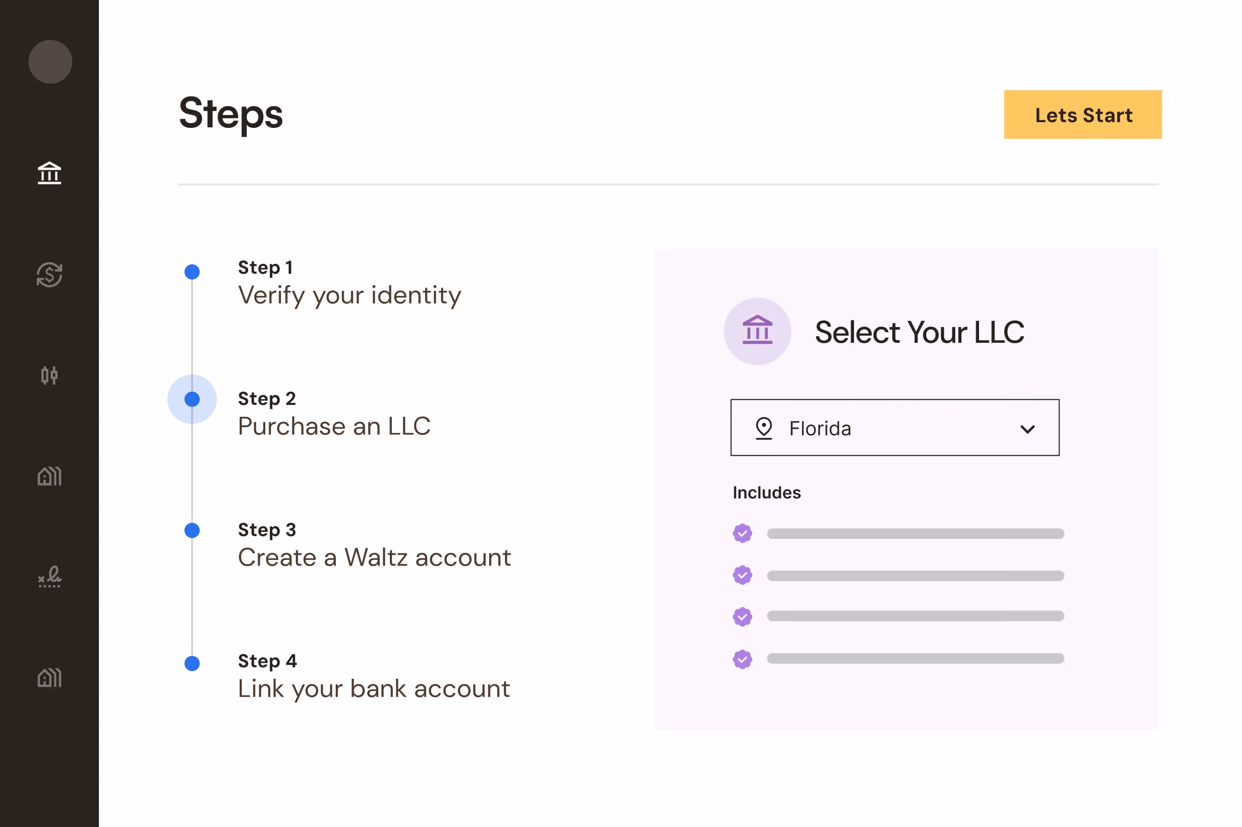Click the dollar refresh sidebar icon

click(x=49, y=274)
